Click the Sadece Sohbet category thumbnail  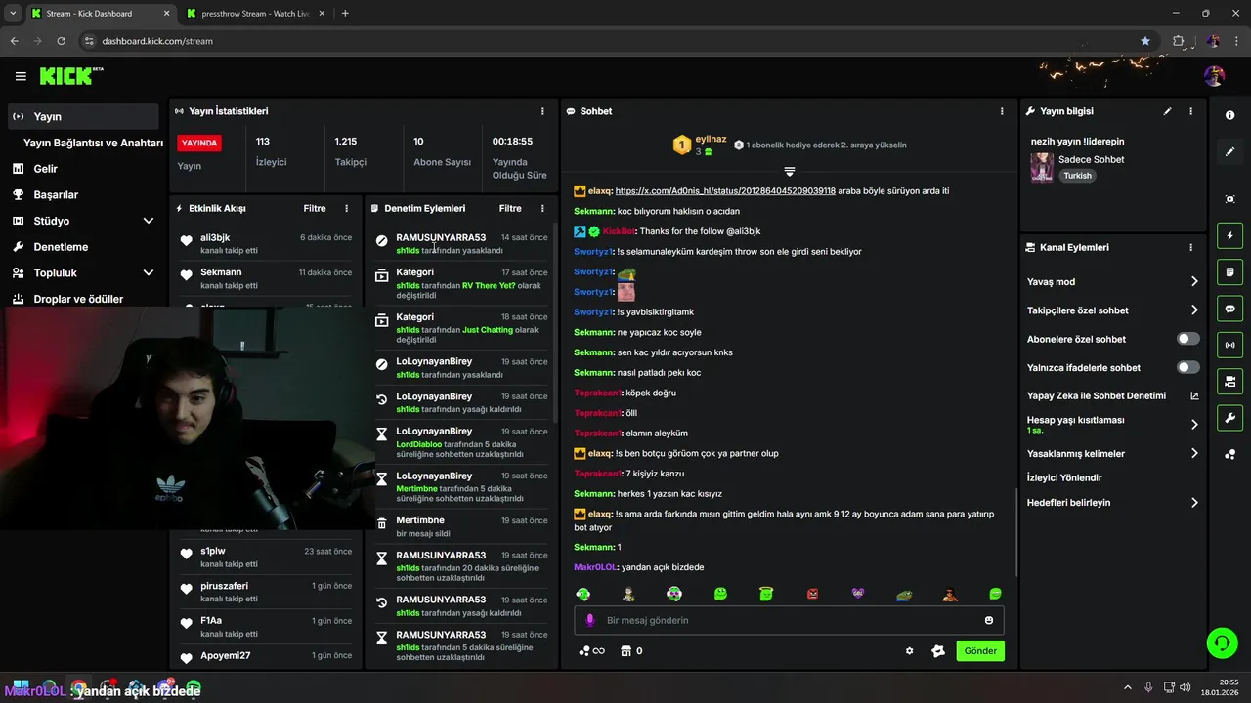point(1042,168)
